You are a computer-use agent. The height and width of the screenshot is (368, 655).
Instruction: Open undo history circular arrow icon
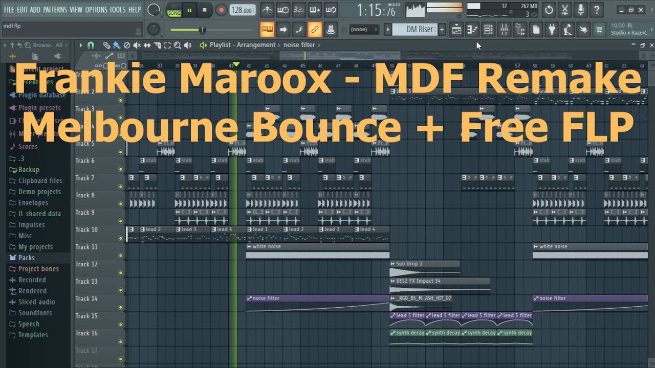[x=549, y=10]
